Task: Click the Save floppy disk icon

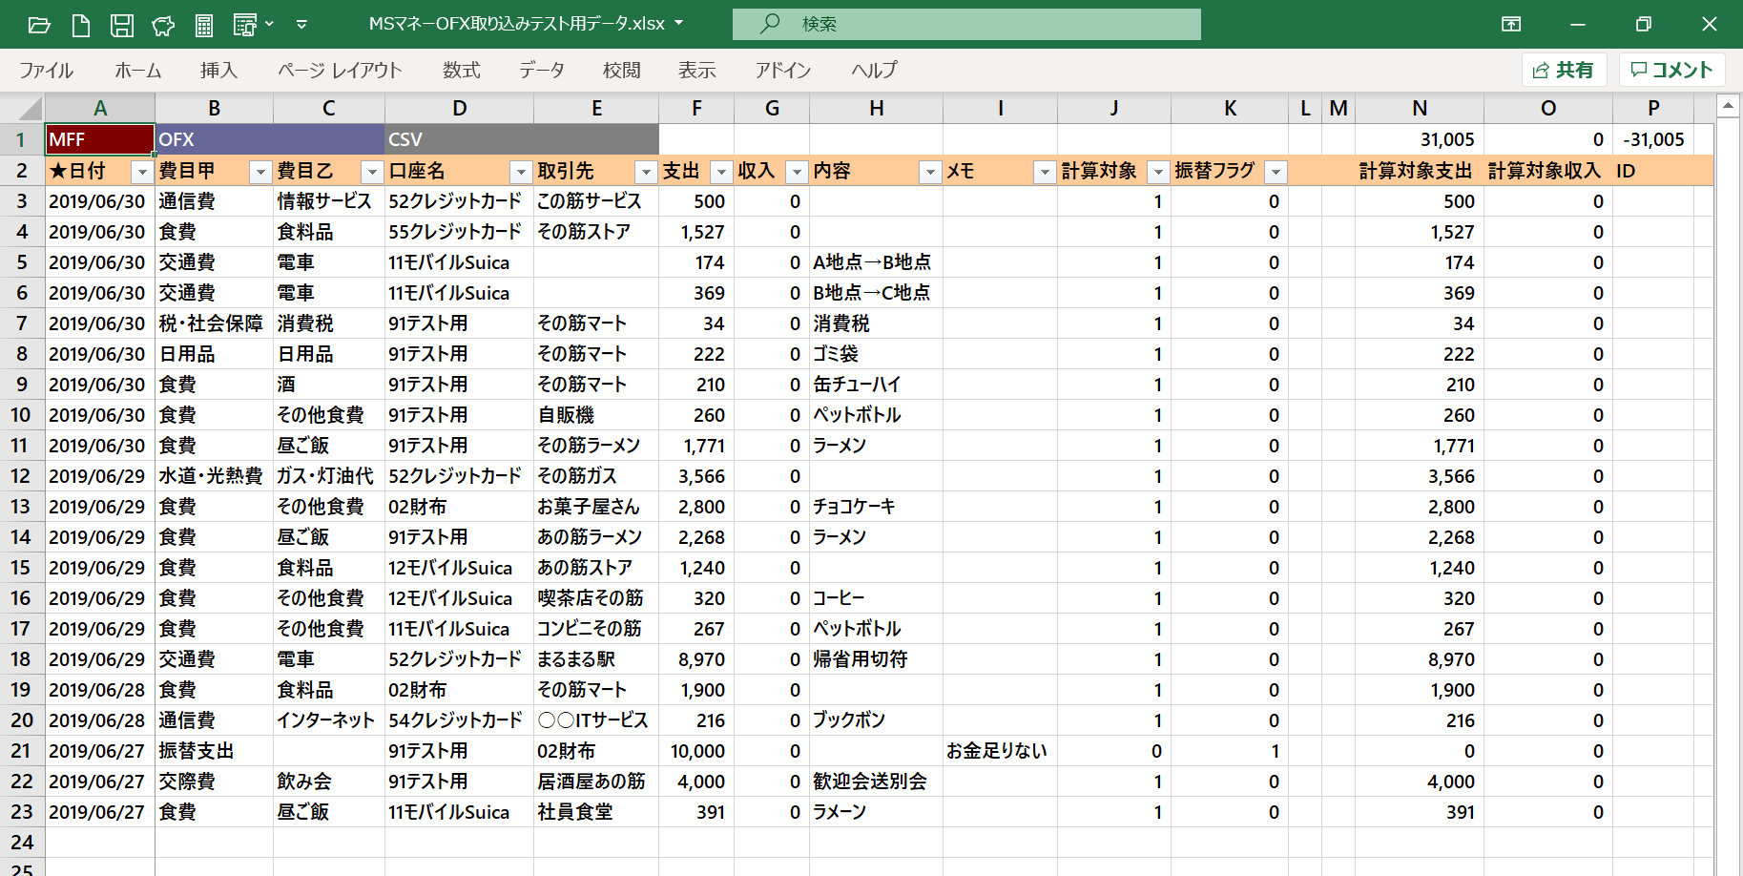Action: [122, 25]
